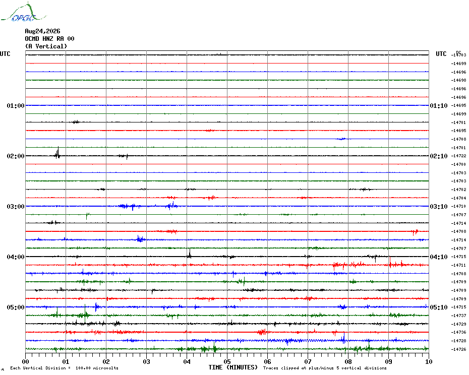Image resolution: width=469 pixels, height=375 pixels.
Task: Click the 05 minute axis label
Action: pos(227,361)
